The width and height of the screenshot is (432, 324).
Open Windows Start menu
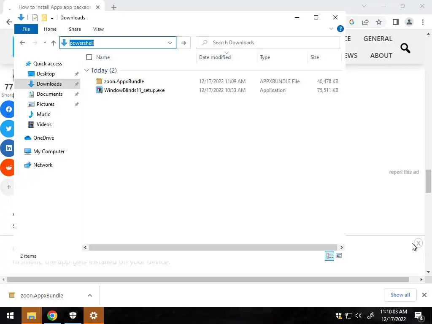coord(10,316)
